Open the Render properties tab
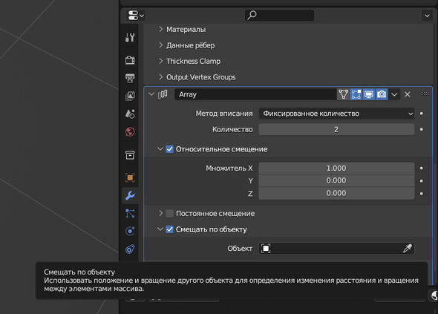Image resolution: width=438 pixels, height=314 pixels. coord(130,60)
